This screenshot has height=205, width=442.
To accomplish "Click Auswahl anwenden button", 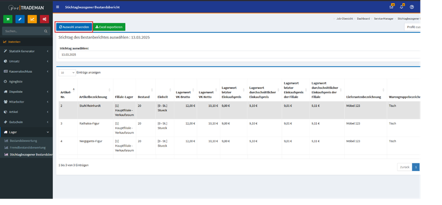I will (74, 27).
